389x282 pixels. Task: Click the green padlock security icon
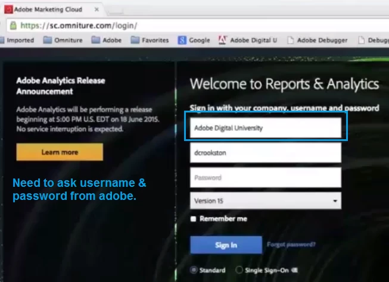coord(13,25)
